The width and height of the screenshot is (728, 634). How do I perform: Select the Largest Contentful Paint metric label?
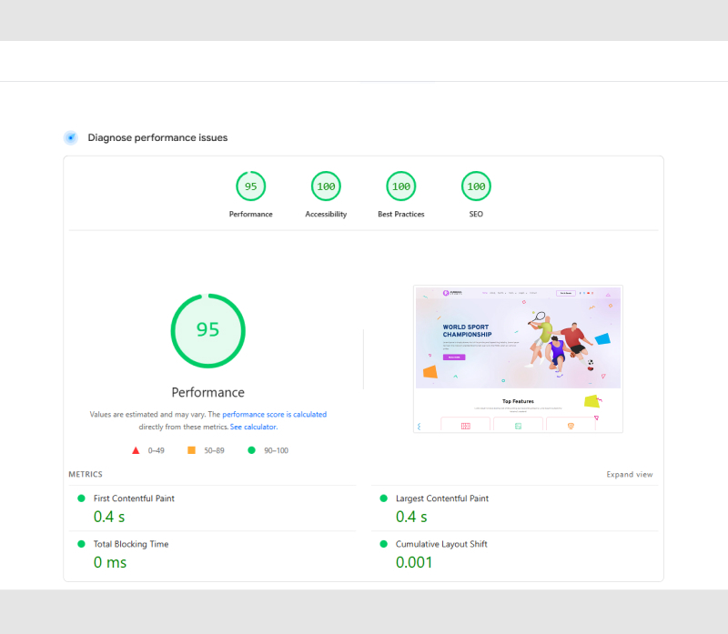pyautogui.click(x=441, y=498)
